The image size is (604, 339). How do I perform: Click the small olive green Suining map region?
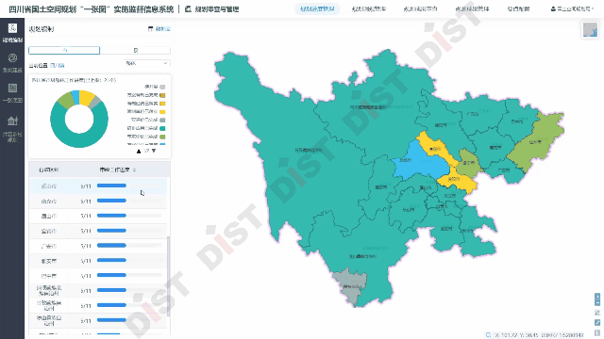tap(468, 163)
